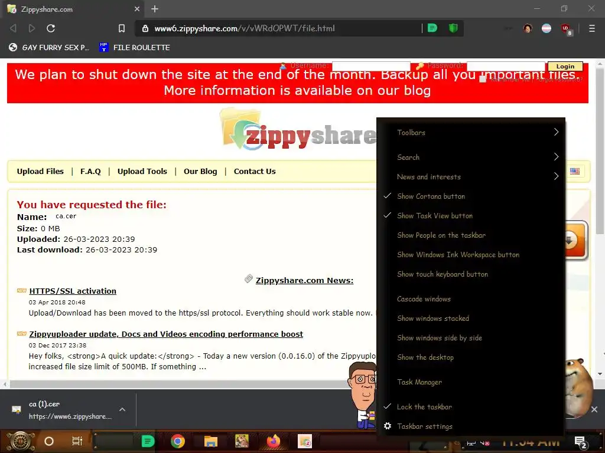This screenshot has height=453, width=605.
Task: Go back to the previous page
Action: [x=14, y=28]
